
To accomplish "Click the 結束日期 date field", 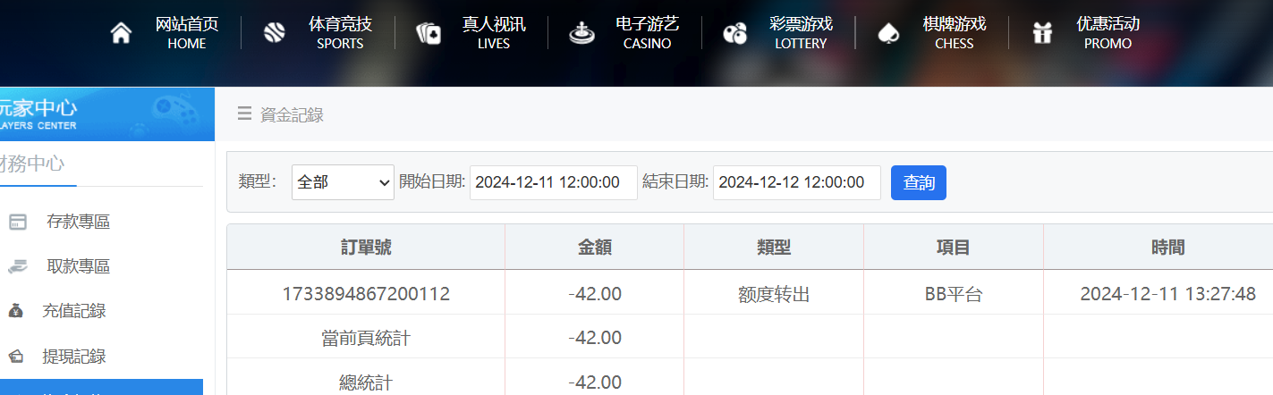I will [x=797, y=182].
